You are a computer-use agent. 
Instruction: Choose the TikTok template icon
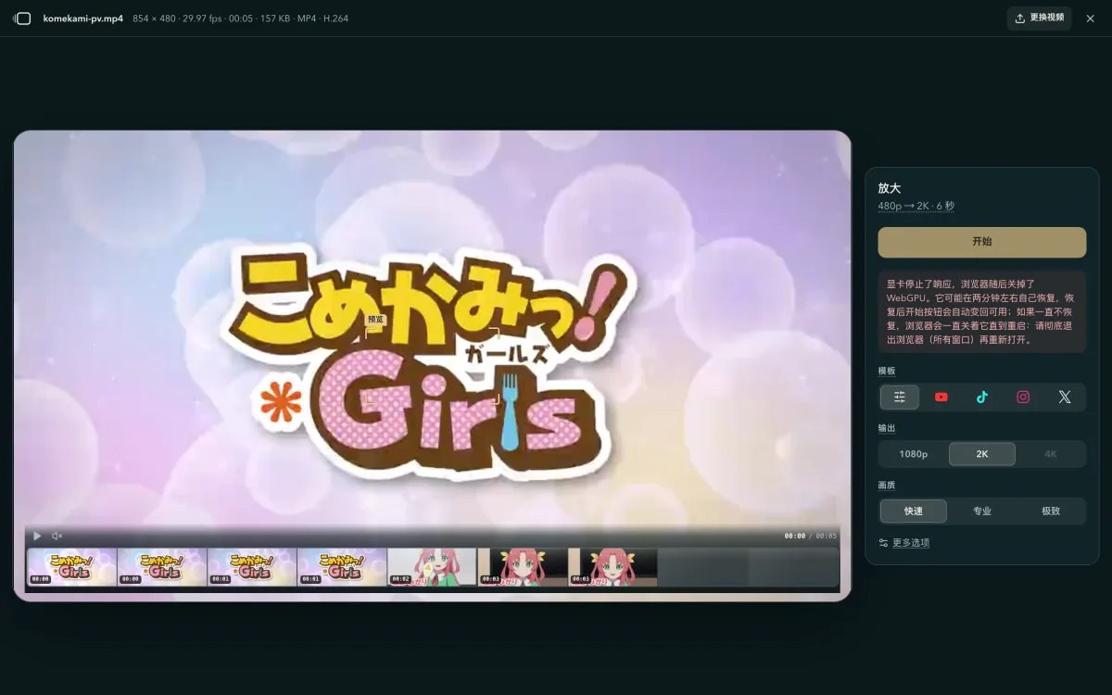[982, 398]
